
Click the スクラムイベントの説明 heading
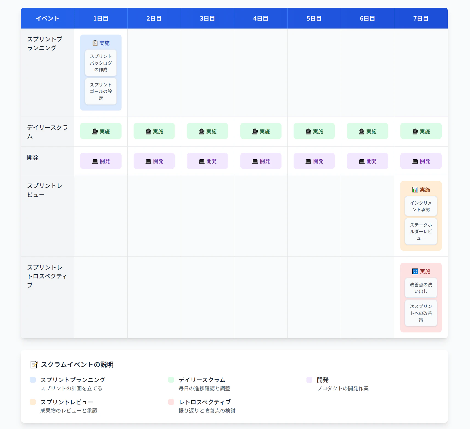[x=77, y=365]
